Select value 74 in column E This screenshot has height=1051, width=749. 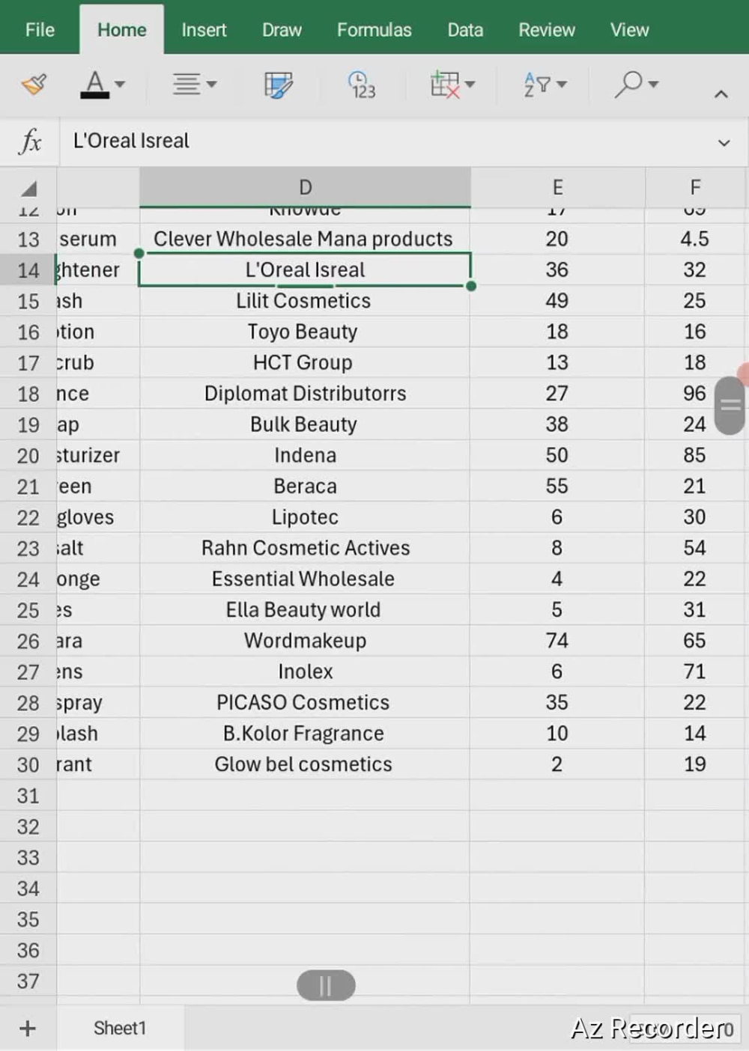pos(557,641)
